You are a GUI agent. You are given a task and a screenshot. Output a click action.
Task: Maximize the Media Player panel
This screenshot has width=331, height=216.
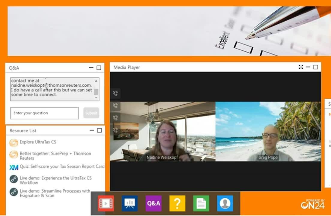pyautogui.click(x=315, y=67)
